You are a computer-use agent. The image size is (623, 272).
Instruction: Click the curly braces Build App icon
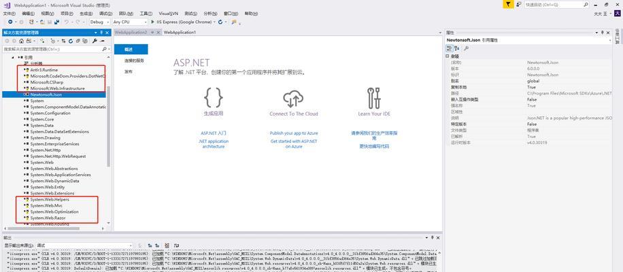pos(214,98)
